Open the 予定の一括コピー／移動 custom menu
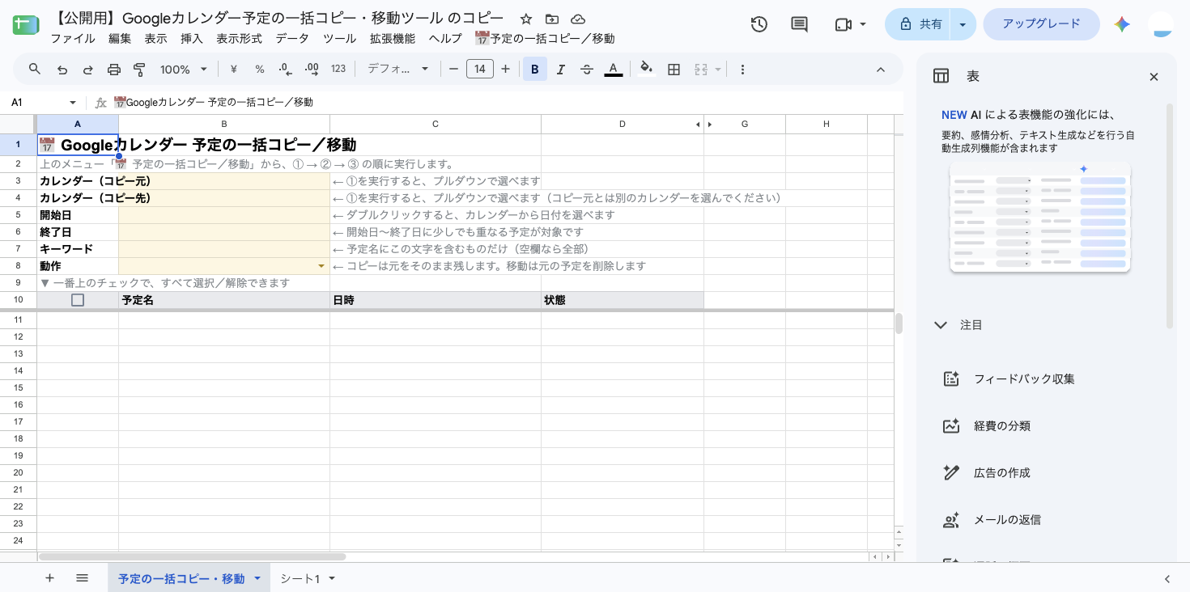The image size is (1190, 592). pyautogui.click(x=545, y=39)
